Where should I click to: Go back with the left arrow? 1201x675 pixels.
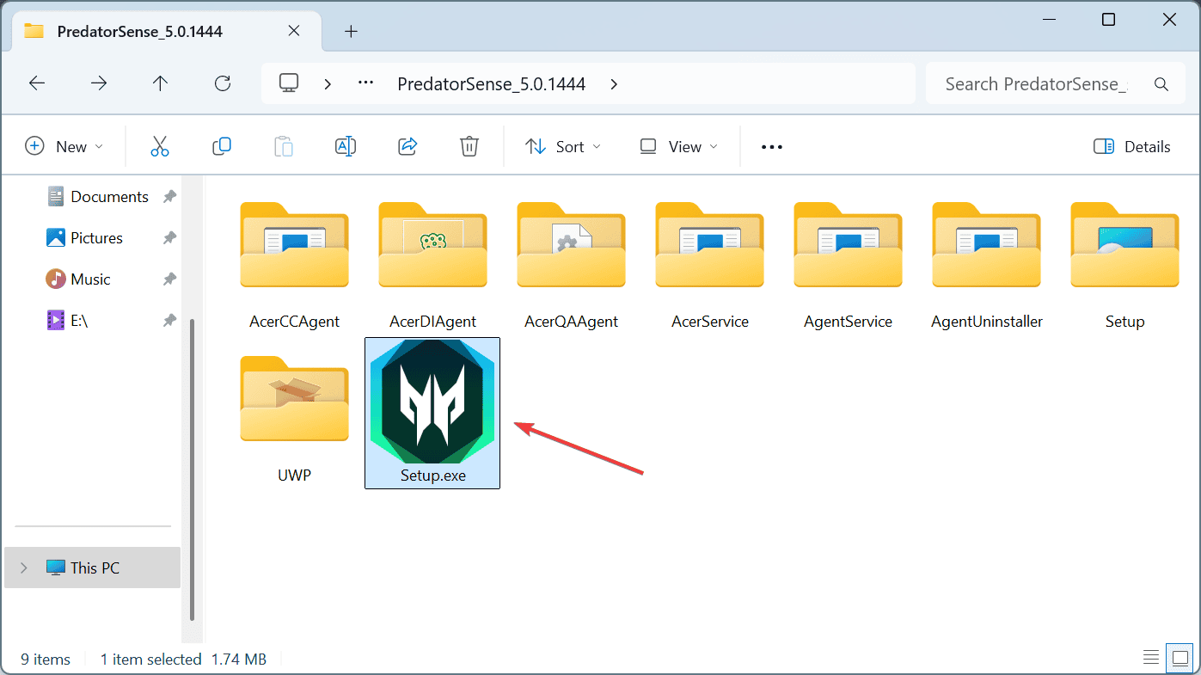tap(37, 83)
